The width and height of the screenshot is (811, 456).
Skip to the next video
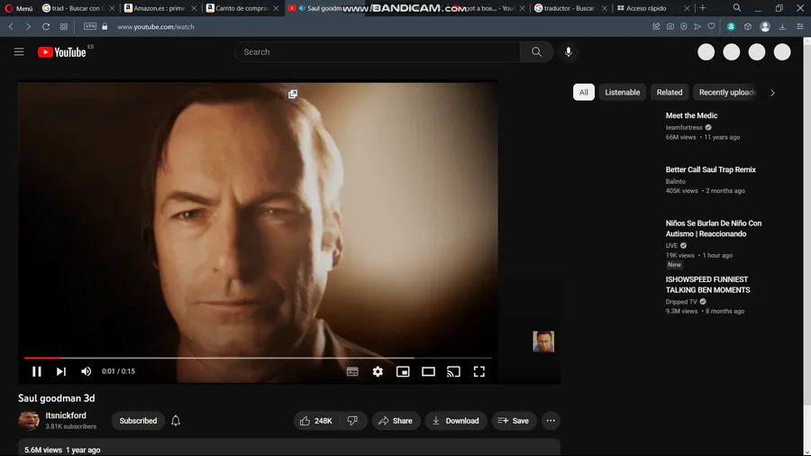point(61,371)
